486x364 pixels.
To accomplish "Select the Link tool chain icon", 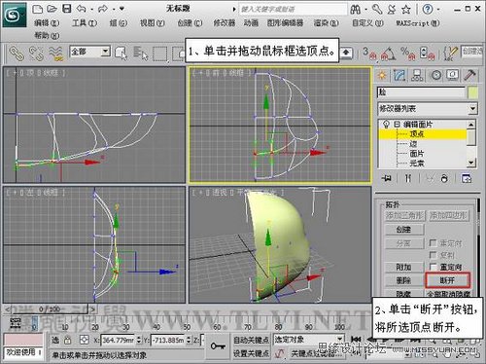I will (16, 54).
